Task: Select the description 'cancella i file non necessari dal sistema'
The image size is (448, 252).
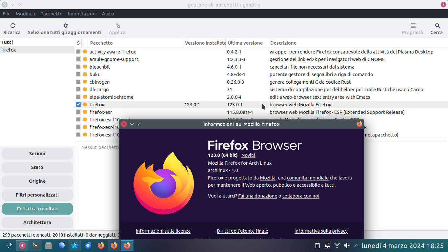Action: pyautogui.click(x=312, y=67)
